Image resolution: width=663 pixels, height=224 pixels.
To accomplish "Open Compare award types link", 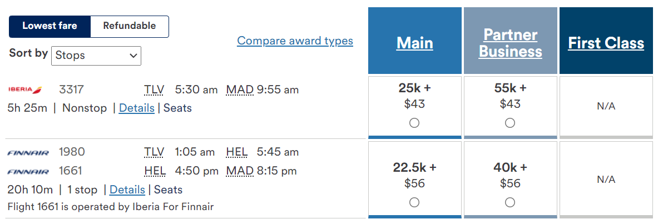I will [295, 41].
